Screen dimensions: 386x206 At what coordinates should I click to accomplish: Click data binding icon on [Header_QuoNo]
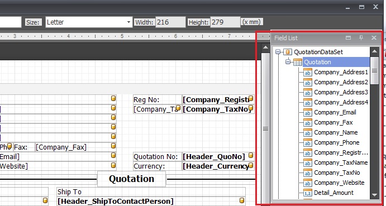pyautogui.click(x=251, y=155)
